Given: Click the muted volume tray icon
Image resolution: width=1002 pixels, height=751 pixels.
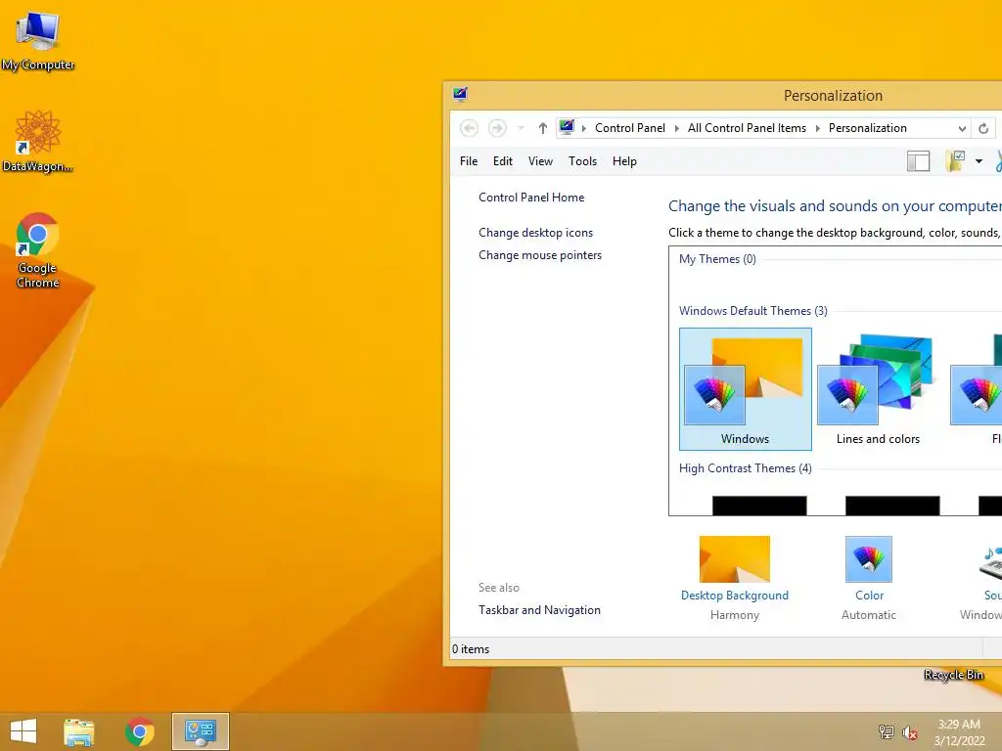Looking at the screenshot, I should pyautogui.click(x=910, y=732).
